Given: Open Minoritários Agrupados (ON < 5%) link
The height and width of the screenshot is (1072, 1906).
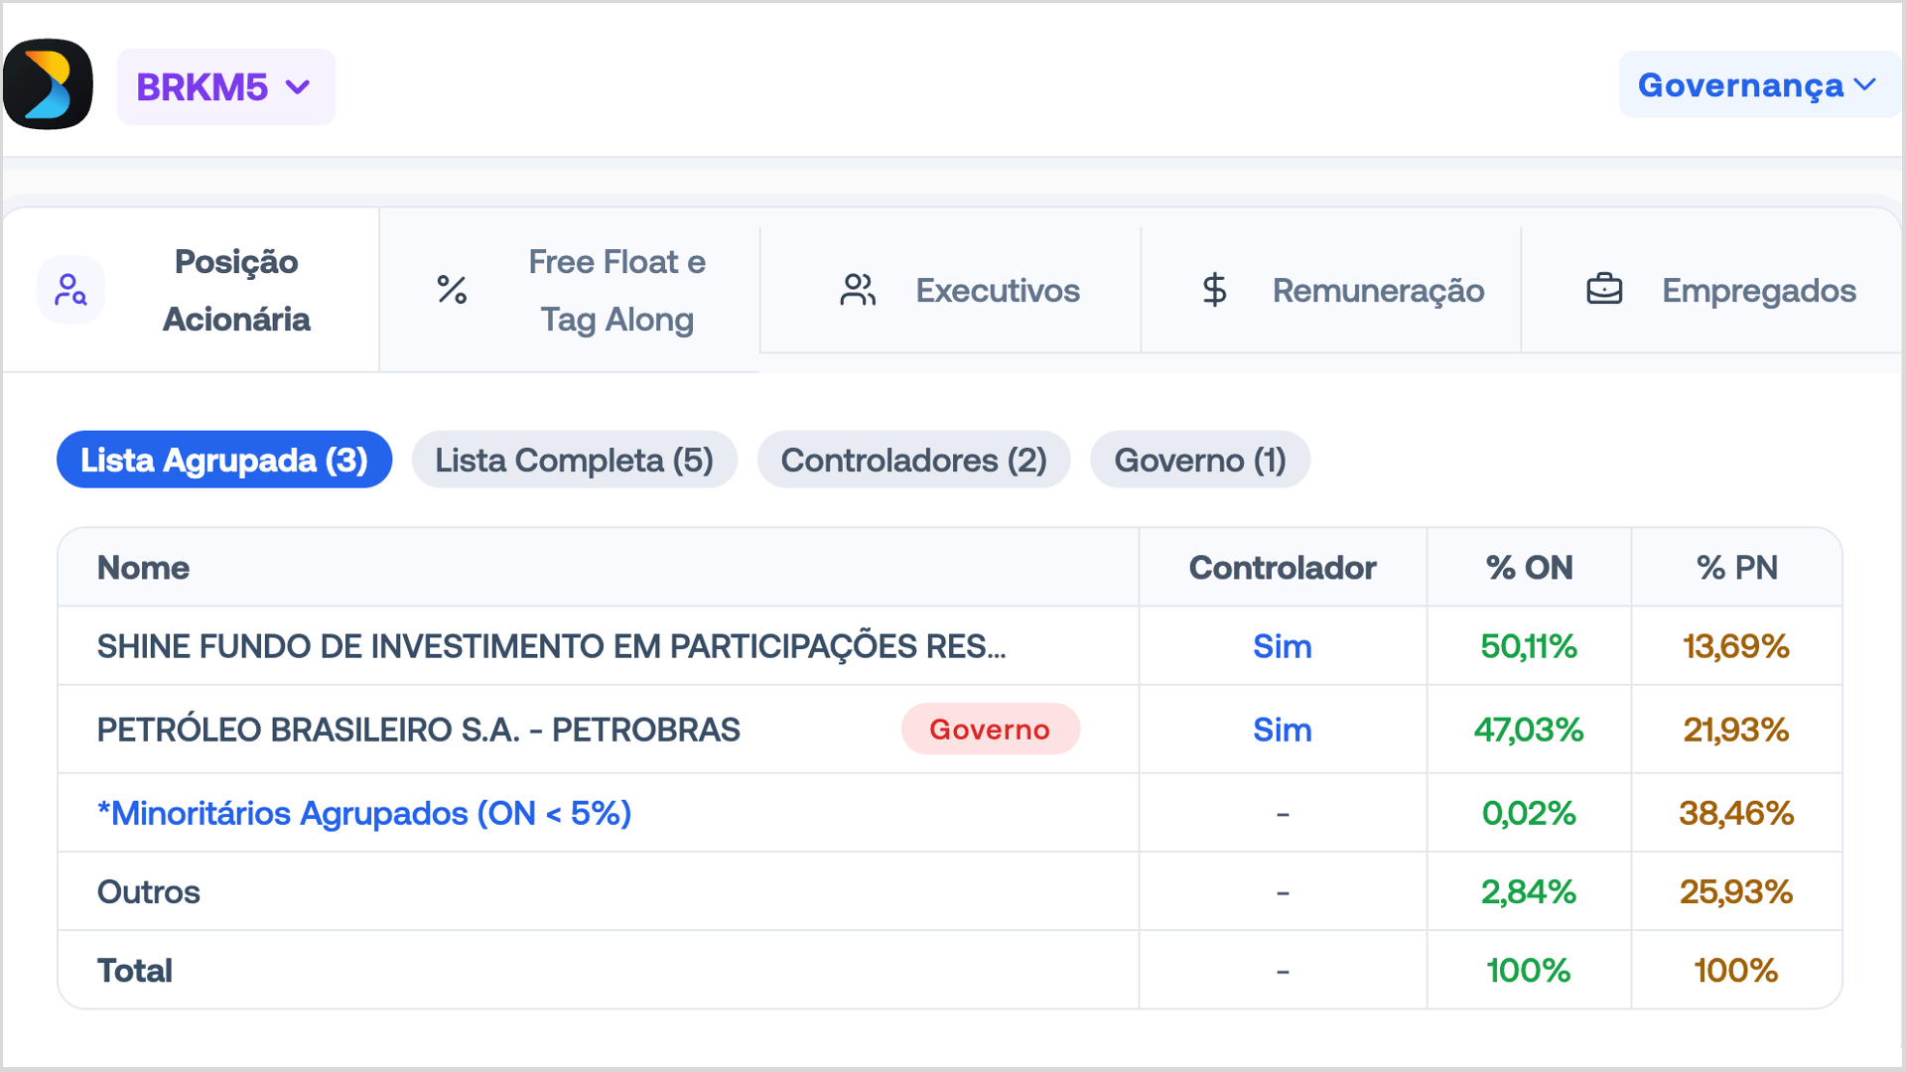Looking at the screenshot, I should pos(364,813).
